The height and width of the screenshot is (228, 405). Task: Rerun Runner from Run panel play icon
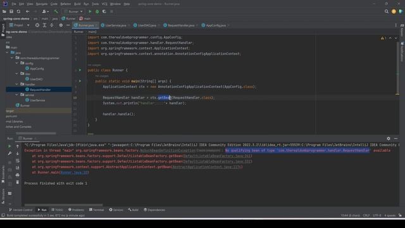pos(9,146)
